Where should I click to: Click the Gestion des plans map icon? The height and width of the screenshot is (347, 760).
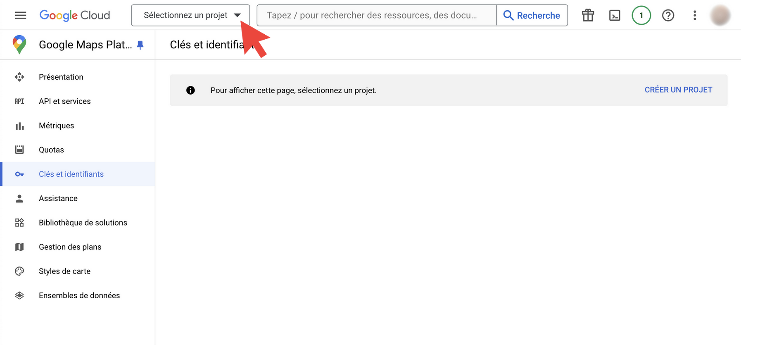(x=19, y=247)
